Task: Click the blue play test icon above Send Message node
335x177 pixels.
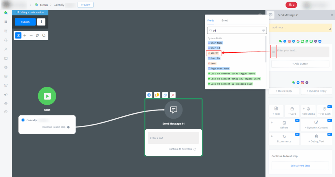Action: 149,95
